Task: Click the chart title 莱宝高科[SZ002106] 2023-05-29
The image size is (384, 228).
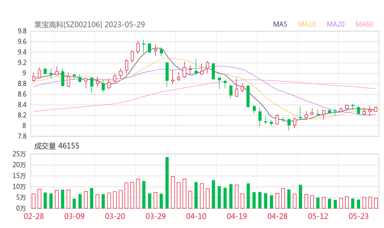Action: (x=90, y=24)
